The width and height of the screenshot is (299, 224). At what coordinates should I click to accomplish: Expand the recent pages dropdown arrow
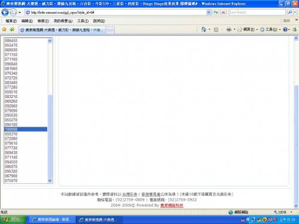(20, 13)
